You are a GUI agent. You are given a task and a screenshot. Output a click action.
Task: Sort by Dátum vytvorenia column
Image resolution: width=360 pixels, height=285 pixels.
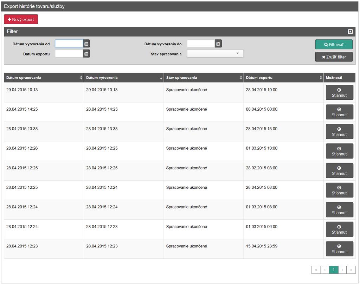coord(124,78)
